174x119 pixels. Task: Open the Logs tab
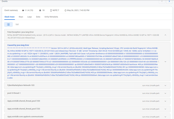[30, 17]
